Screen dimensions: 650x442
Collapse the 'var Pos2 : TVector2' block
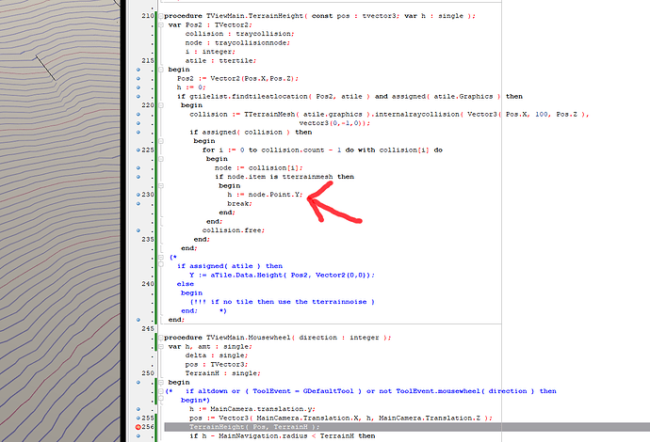coord(161,24)
